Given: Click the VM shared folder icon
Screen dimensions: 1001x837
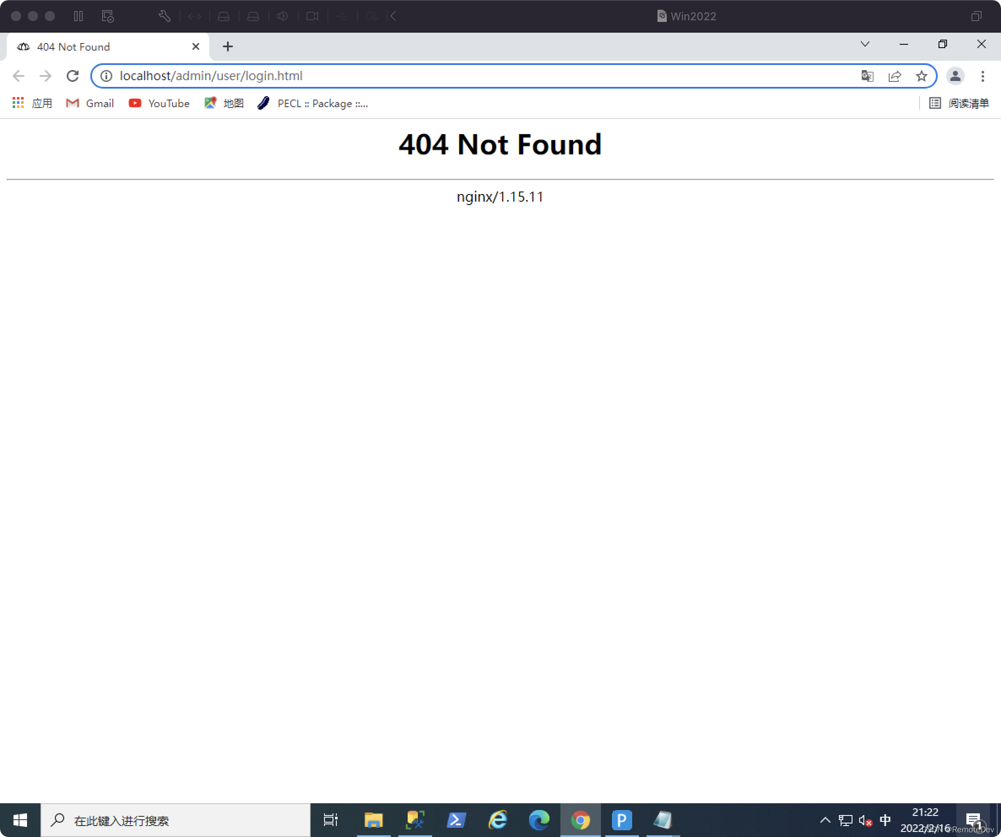Looking at the screenshot, I should 372,16.
